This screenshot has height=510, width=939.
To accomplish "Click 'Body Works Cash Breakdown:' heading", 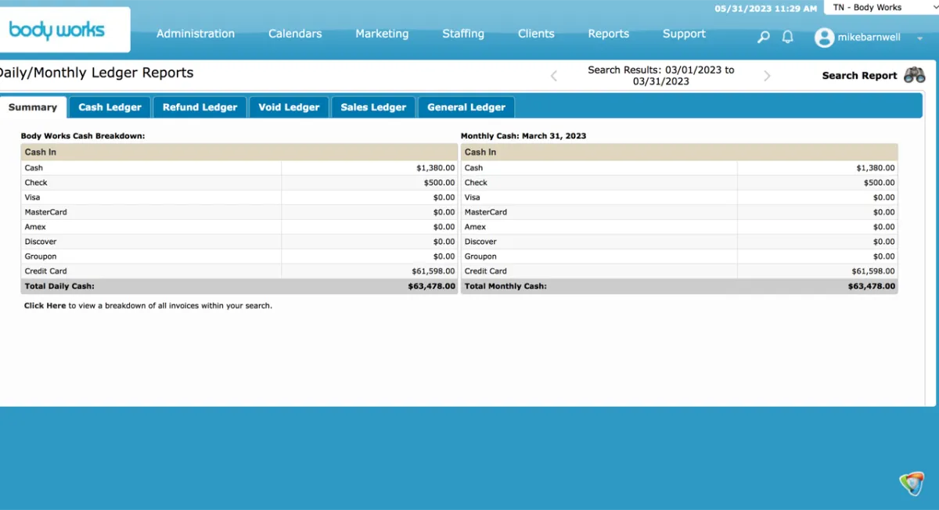I will point(83,136).
